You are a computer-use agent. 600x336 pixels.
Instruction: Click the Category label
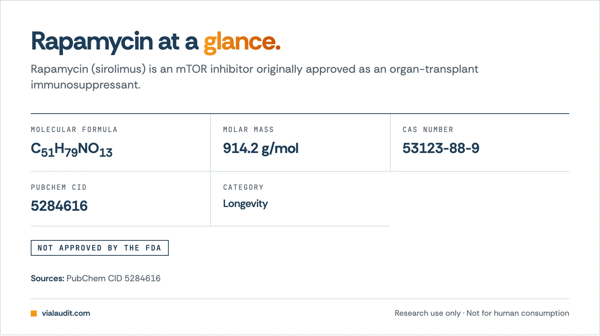click(243, 187)
